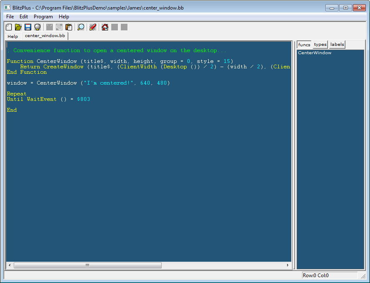
Task: Switch to the types tab
Action: click(320, 44)
